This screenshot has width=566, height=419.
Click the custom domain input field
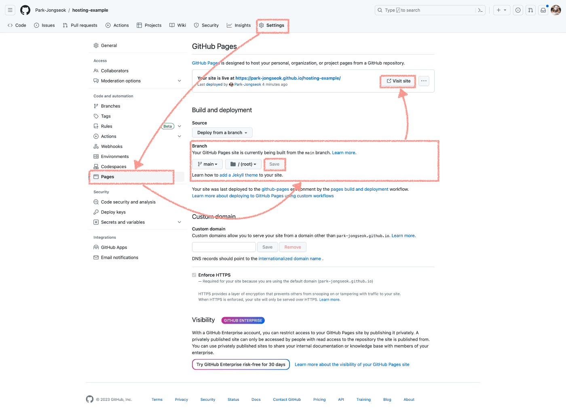pos(224,247)
